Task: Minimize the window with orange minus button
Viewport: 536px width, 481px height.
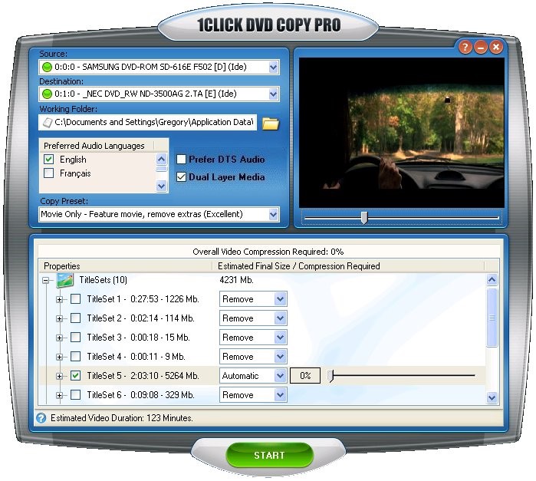Action: (x=481, y=48)
